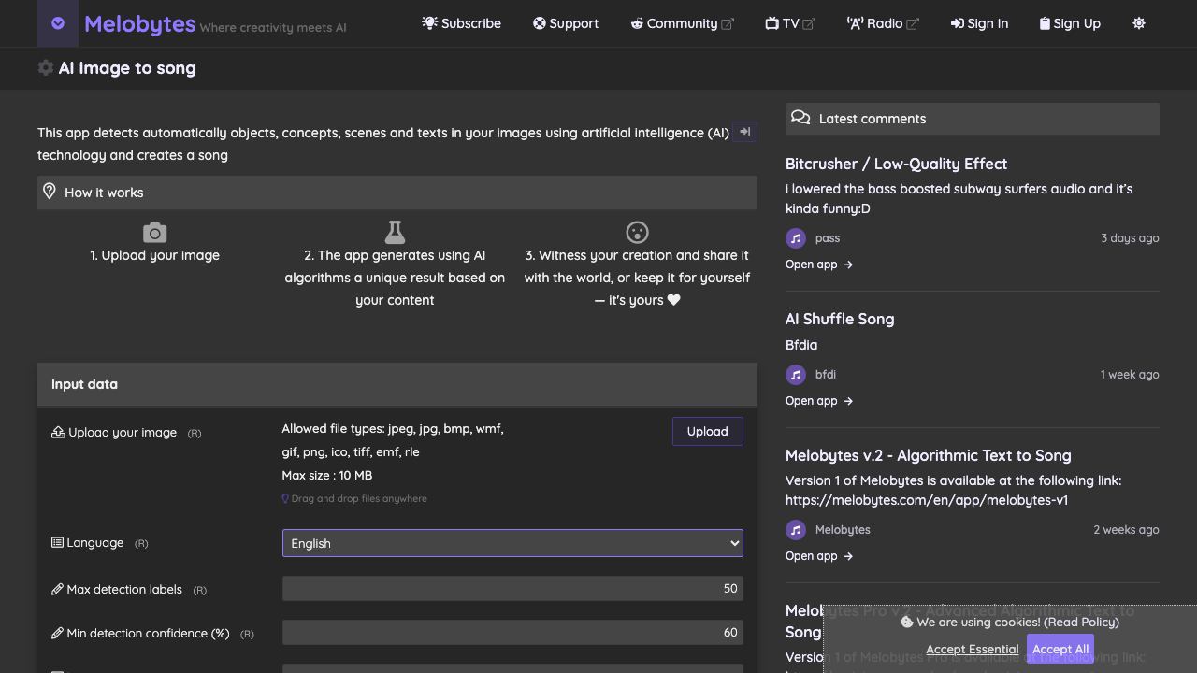Open app for the Melobytes v.2 comment
The height and width of the screenshot is (673, 1197).
(819, 556)
